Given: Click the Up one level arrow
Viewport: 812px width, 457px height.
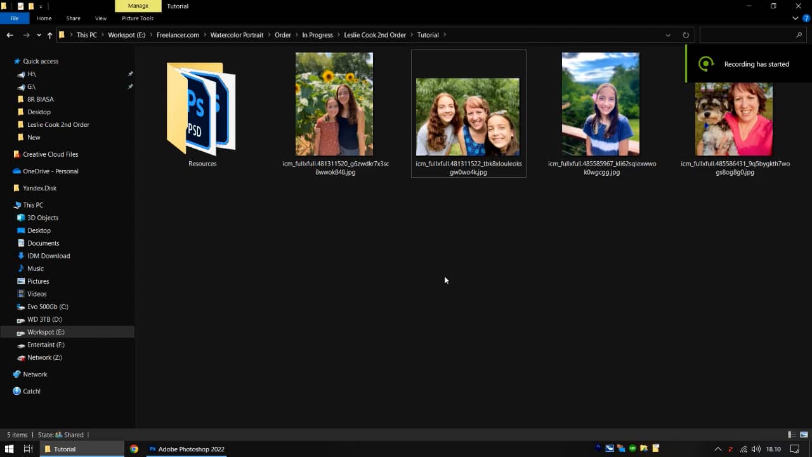Looking at the screenshot, I should click(49, 35).
